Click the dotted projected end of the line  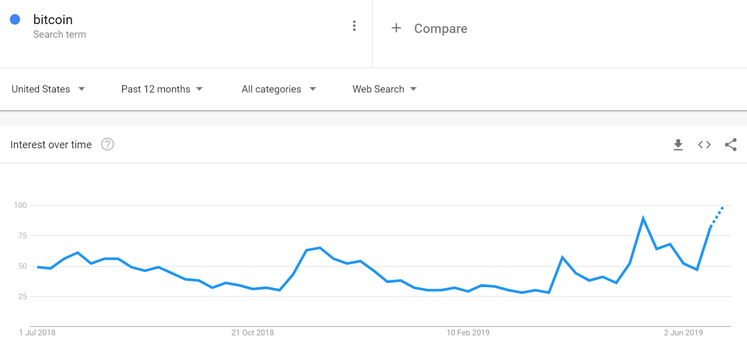(x=718, y=216)
